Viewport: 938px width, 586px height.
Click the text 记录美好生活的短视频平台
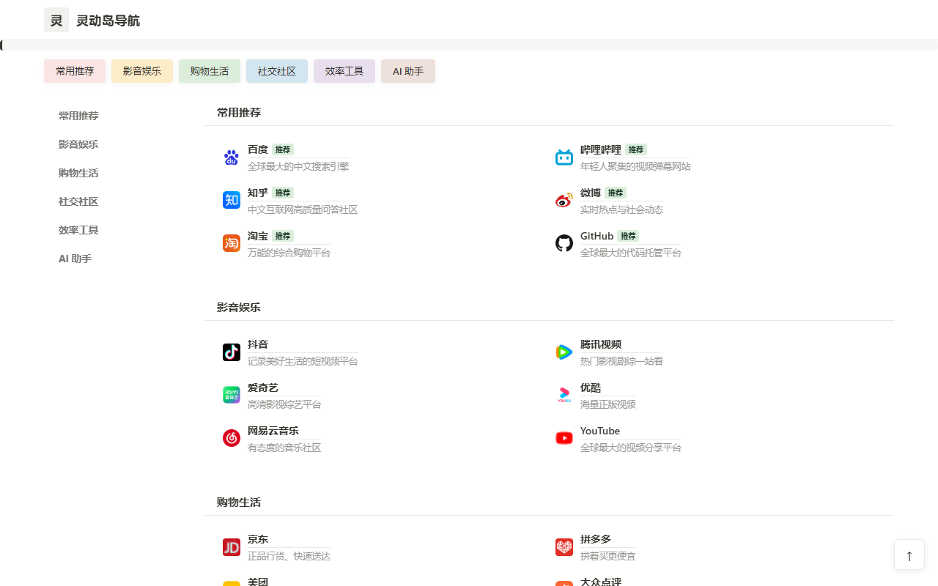[x=303, y=361]
